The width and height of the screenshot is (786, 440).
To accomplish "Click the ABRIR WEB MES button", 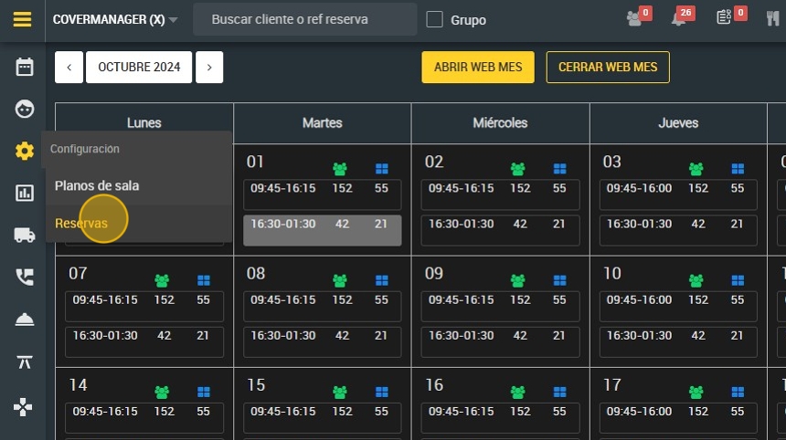I will tap(478, 67).
